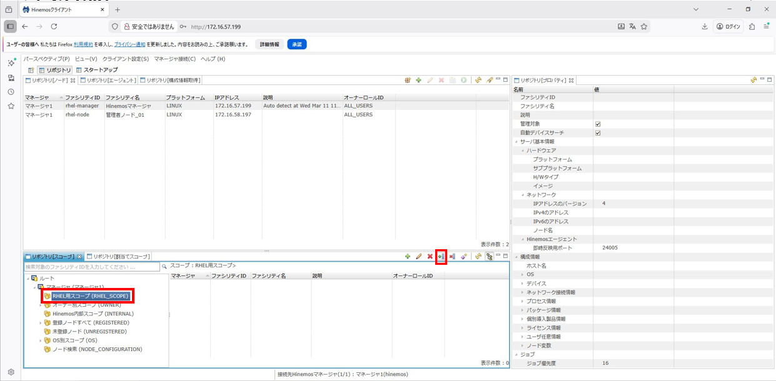Click the 詳細情報 button in notification bar
The width and height of the screenshot is (776, 381).
(270, 44)
